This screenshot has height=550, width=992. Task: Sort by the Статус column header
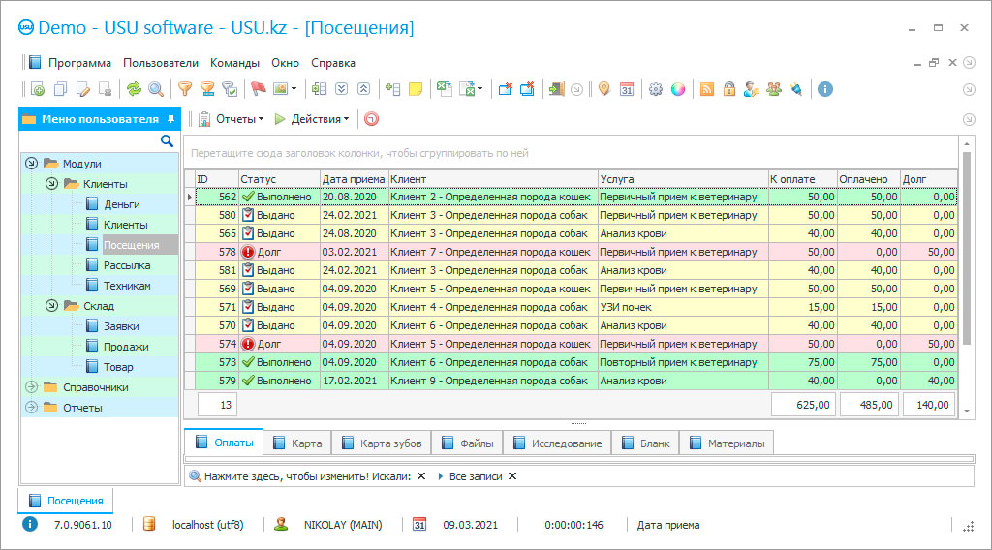(279, 179)
